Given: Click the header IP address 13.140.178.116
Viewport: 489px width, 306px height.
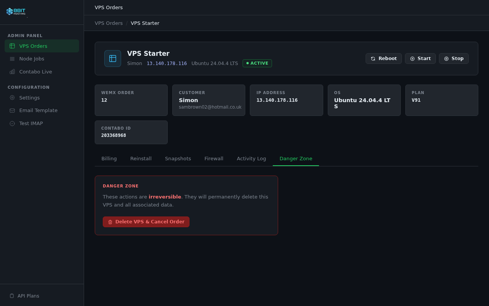Looking at the screenshot, I should (167, 63).
